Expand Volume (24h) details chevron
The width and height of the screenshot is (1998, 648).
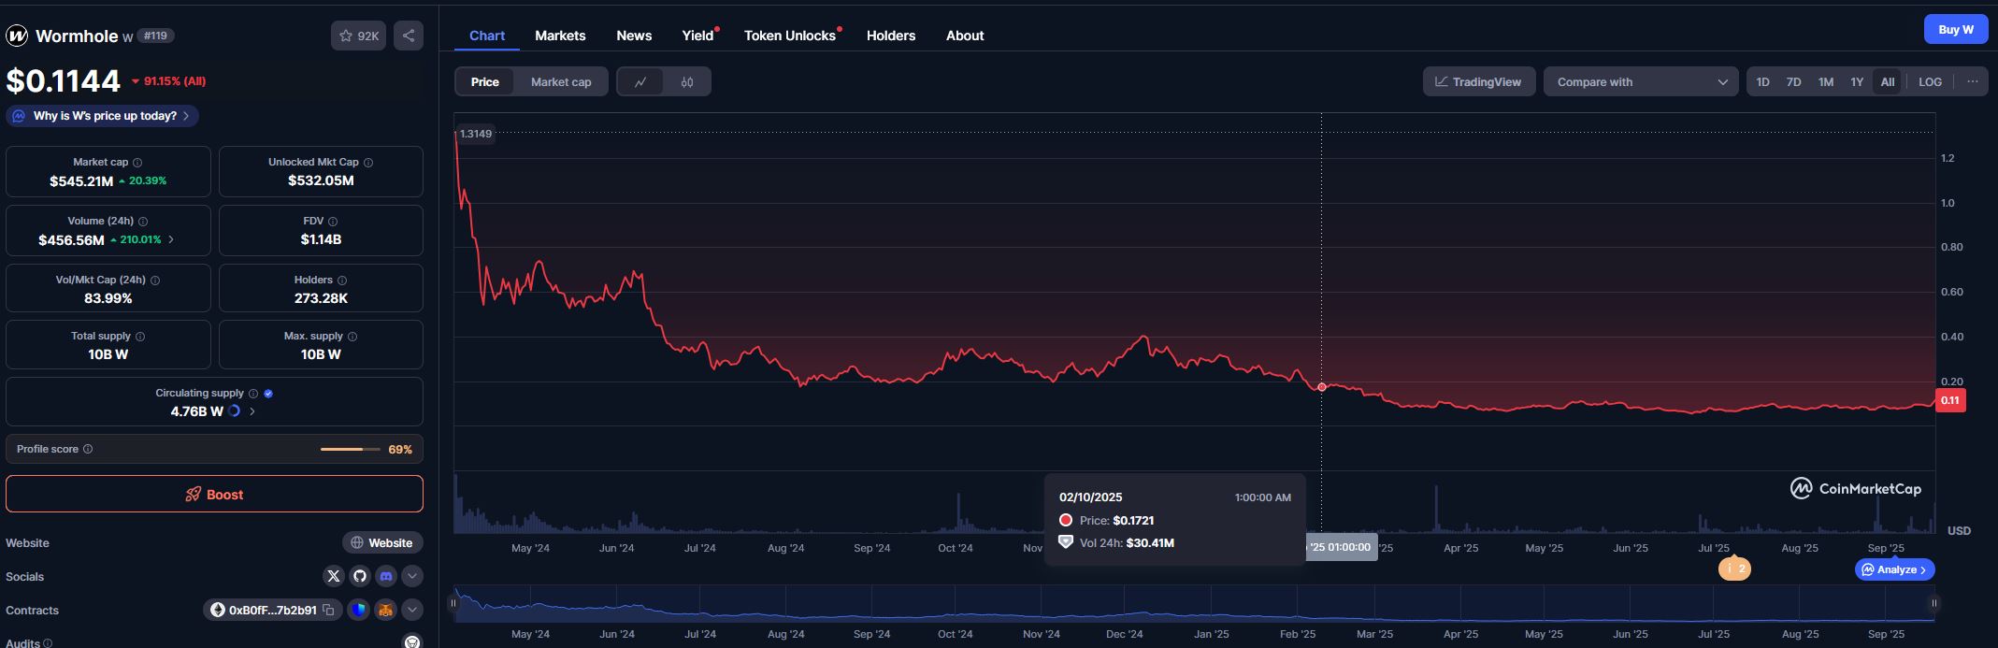tap(171, 240)
